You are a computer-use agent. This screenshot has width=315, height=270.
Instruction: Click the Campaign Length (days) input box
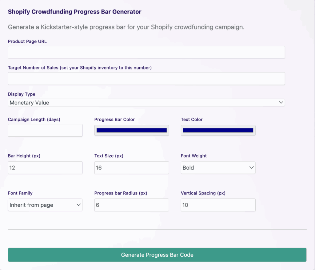[45, 130]
